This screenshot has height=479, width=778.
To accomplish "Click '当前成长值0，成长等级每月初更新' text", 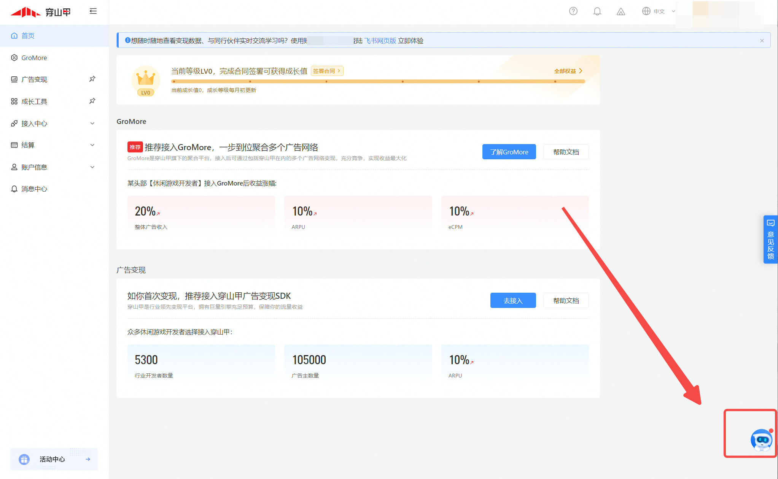I will (x=214, y=90).
